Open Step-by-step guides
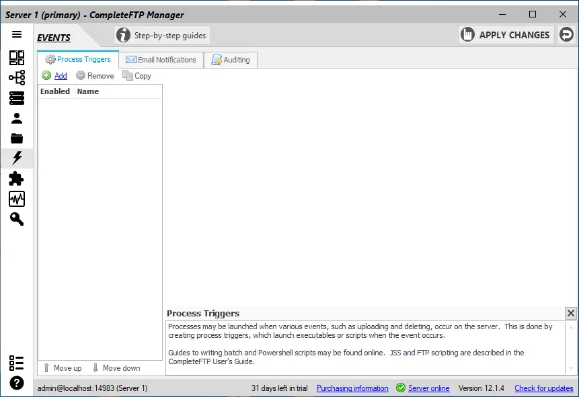Viewport: 579px width, 397px height. (x=162, y=36)
